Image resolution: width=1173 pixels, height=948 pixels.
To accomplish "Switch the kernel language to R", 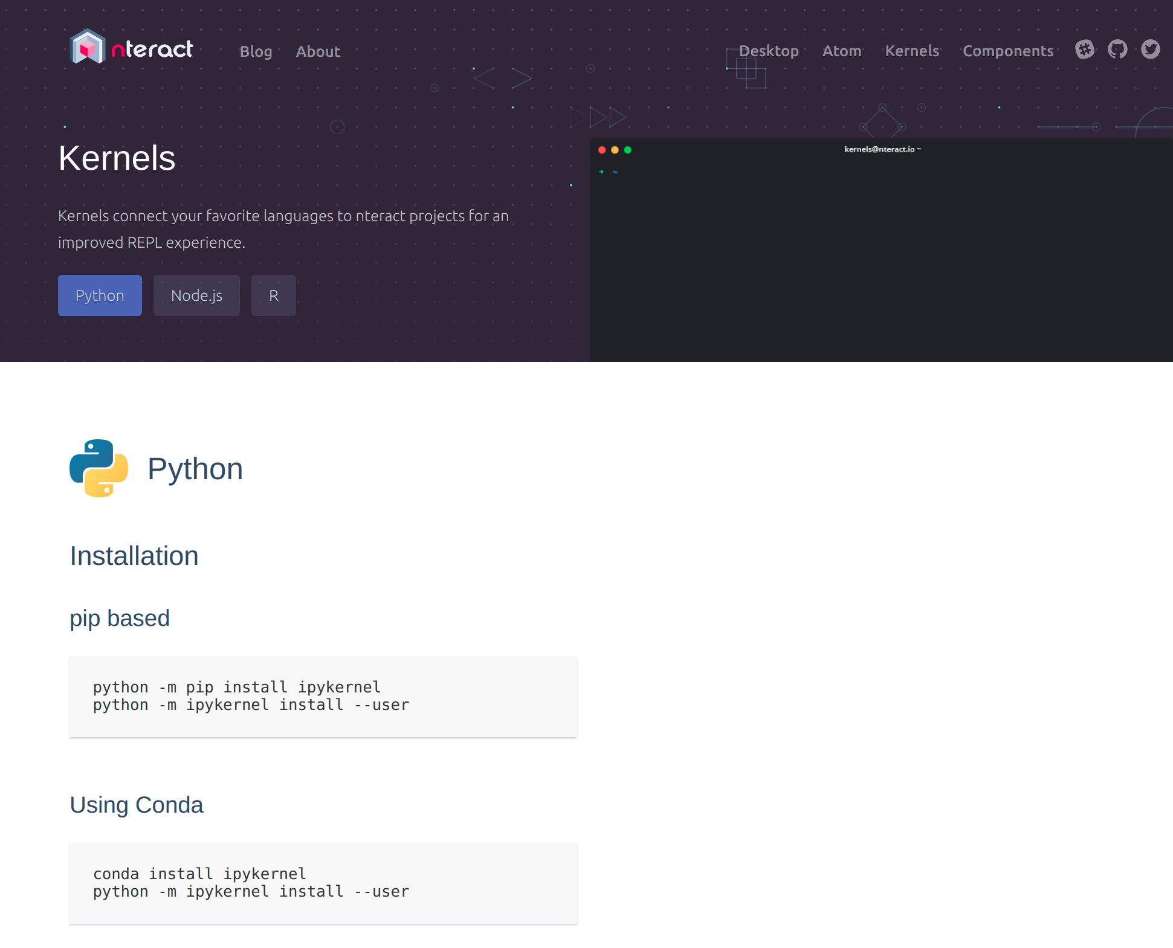I will coord(273,295).
